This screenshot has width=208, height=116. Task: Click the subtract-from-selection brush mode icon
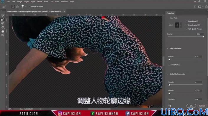tap(17, 6)
